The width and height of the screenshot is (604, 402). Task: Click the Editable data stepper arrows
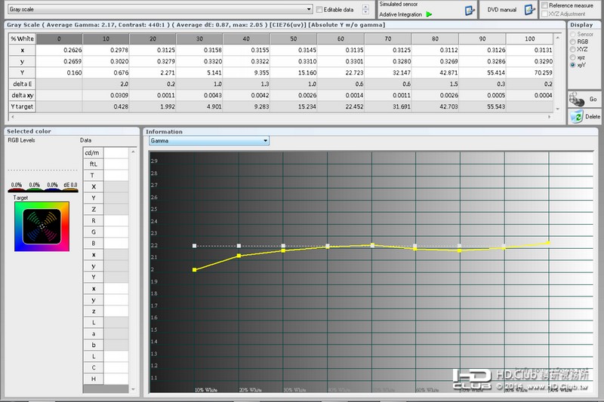tap(365, 10)
